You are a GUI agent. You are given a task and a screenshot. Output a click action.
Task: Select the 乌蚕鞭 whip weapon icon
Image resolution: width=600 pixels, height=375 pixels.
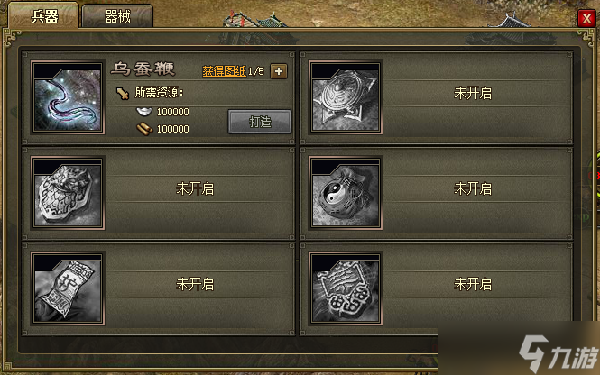point(68,97)
